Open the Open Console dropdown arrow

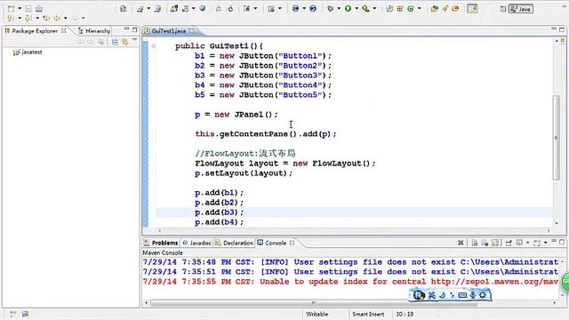pyautogui.click(x=545, y=243)
